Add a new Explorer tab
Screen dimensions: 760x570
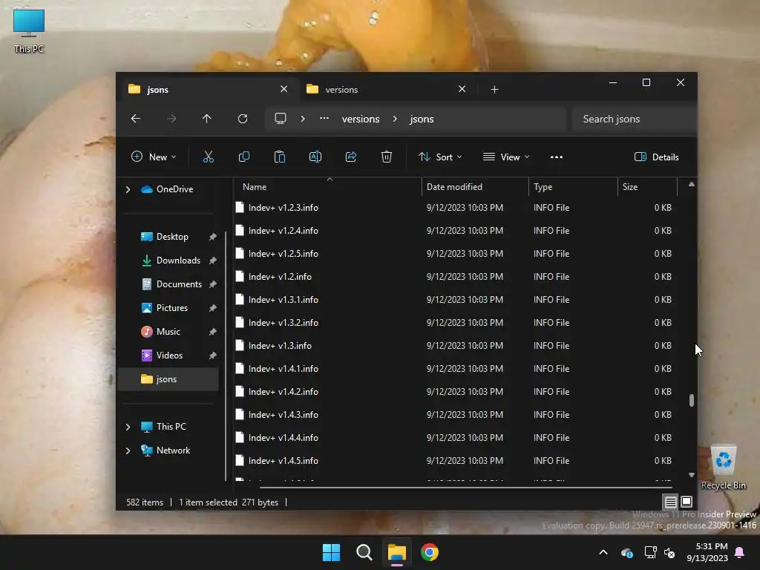(x=494, y=89)
